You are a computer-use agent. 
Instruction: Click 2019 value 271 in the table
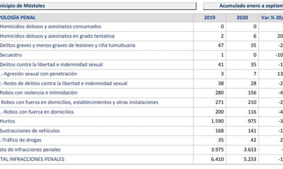click(219, 102)
